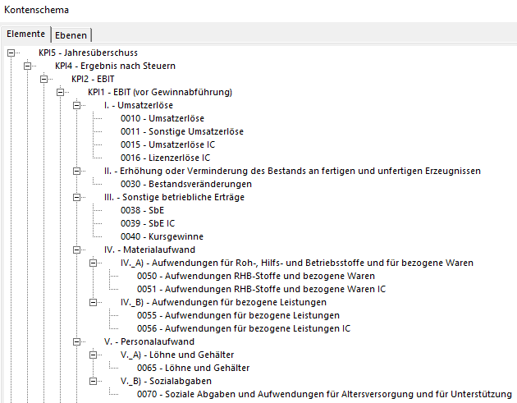Open the Elemente tab
This screenshot has height=403, width=517.
point(25,34)
